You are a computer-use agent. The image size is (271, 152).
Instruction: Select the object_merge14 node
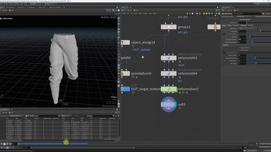click(125, 42)
